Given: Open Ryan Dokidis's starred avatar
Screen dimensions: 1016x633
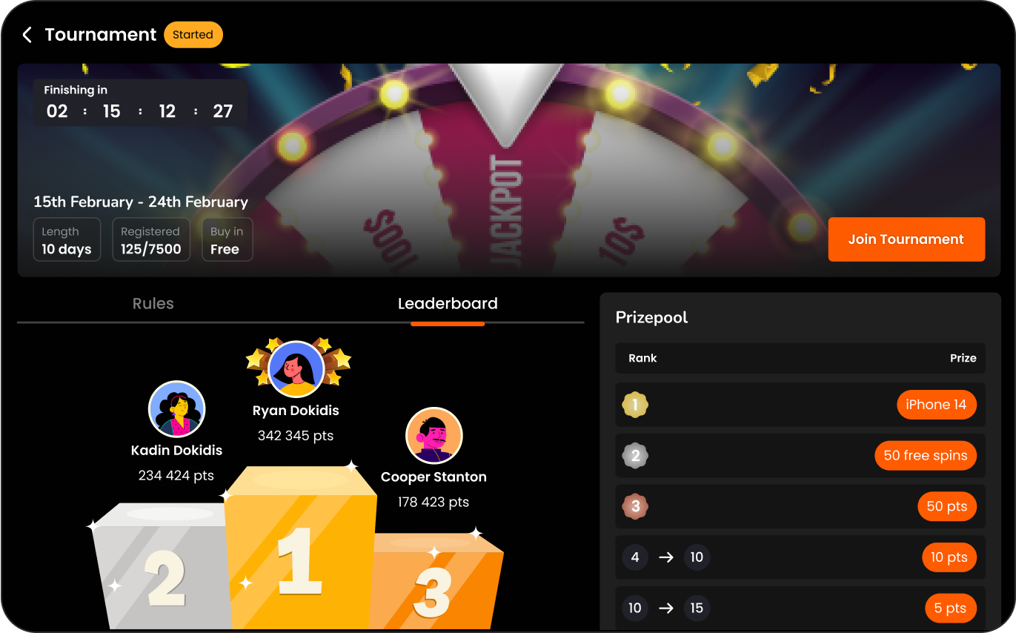Looking at the screenshot, I should (296, 368).
